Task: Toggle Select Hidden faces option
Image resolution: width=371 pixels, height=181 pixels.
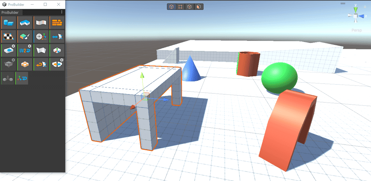Action: [x=57, y=36]
